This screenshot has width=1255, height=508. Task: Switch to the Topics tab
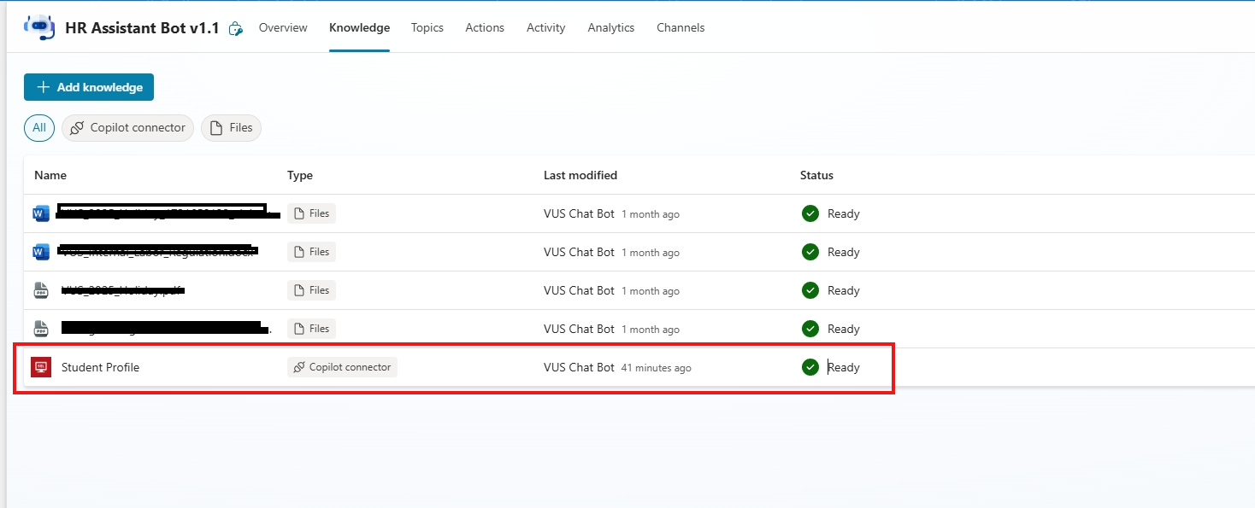click(x=427, y=27)
